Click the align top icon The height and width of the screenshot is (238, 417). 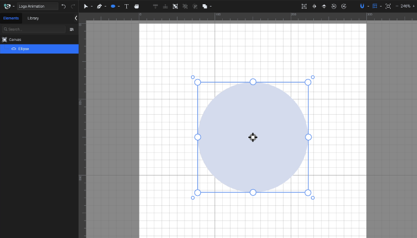(155, 6)
